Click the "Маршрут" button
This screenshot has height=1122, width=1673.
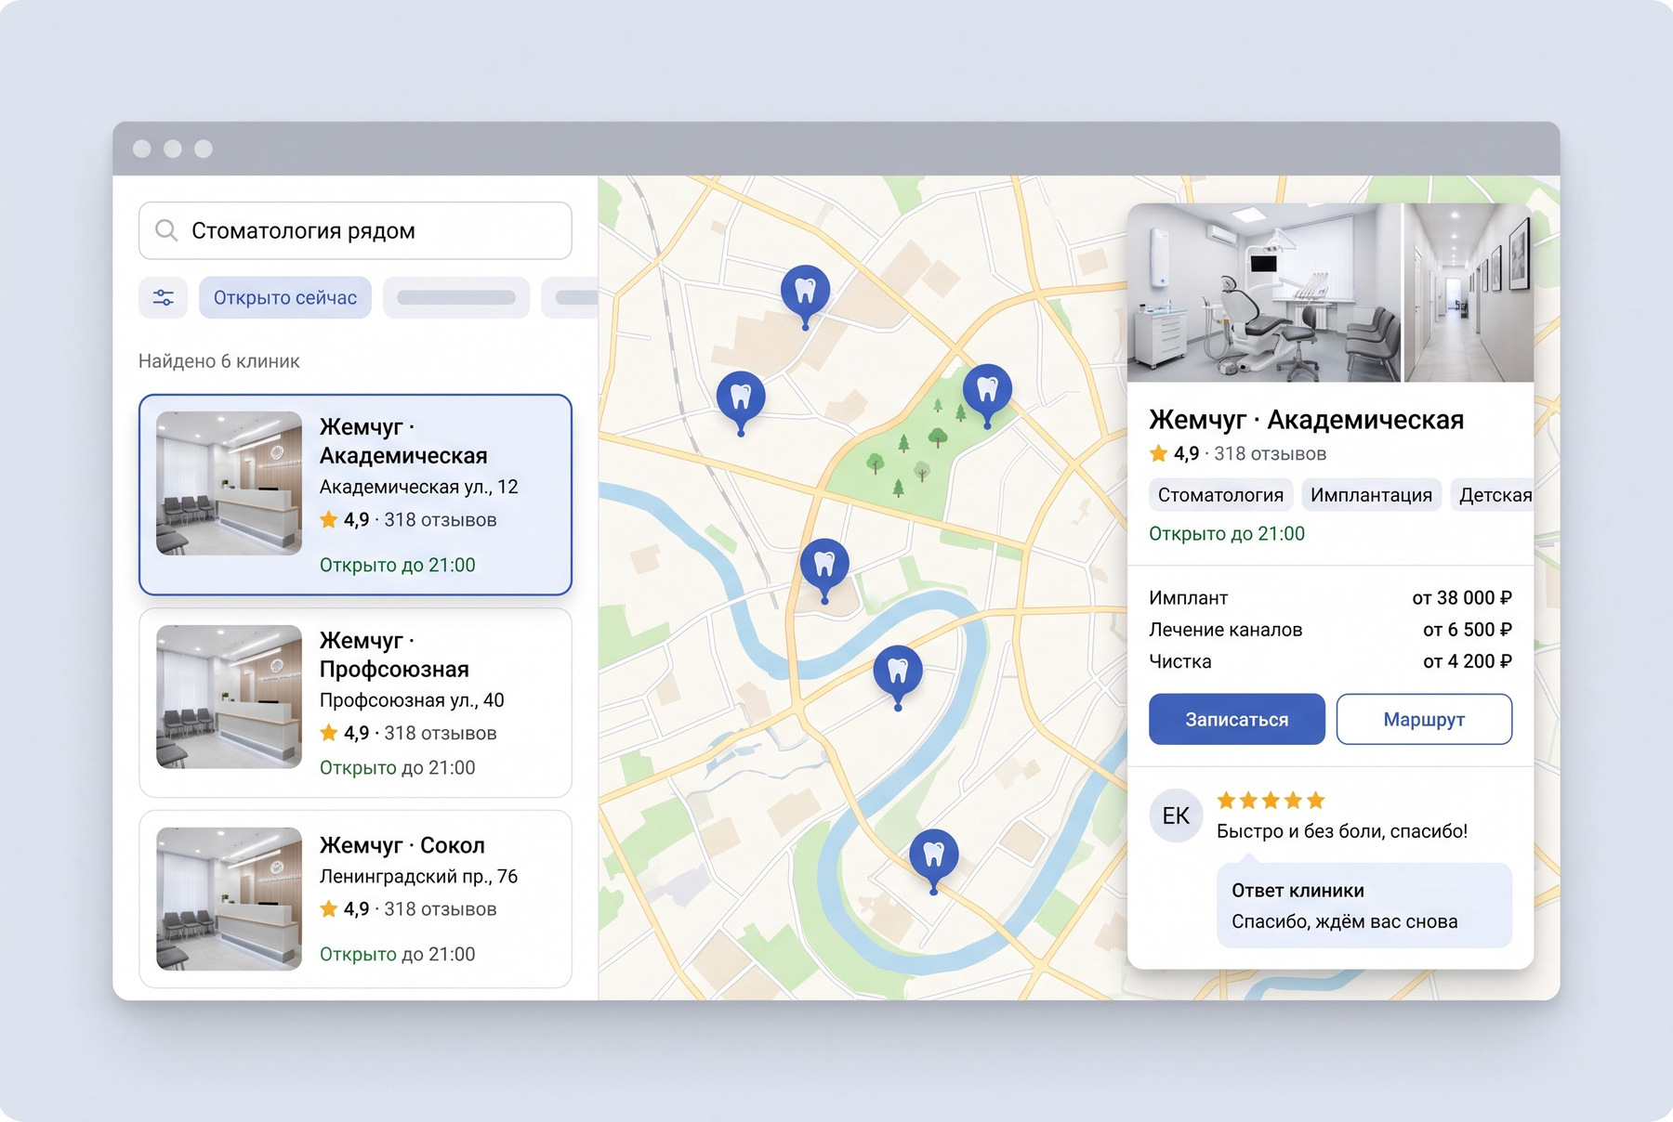(1424, 719)
